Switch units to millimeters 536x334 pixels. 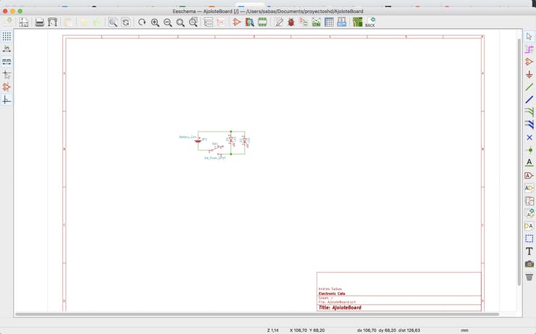(7, 61)
